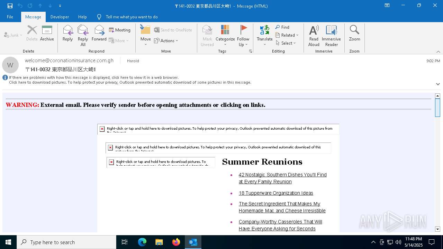The height and width of the screenshot is (249, 443).
Task: Reply with a Meeting
Action: click(120, 30)
